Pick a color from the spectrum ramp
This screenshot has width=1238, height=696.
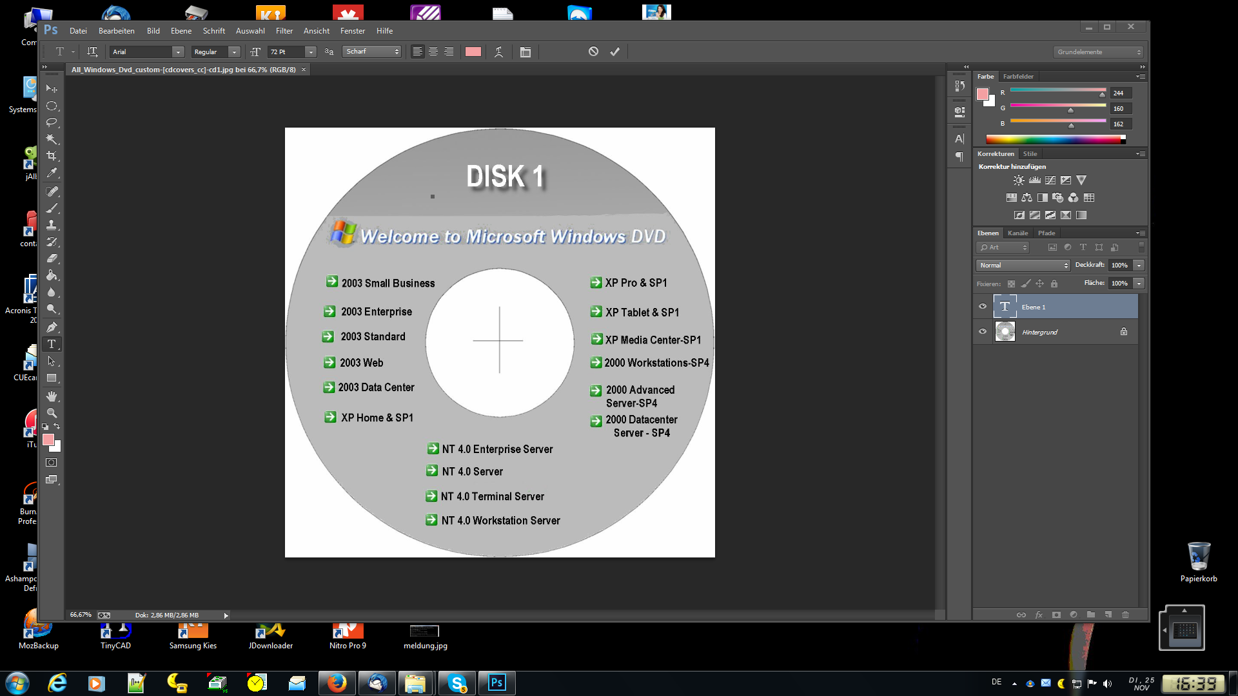1056,139
